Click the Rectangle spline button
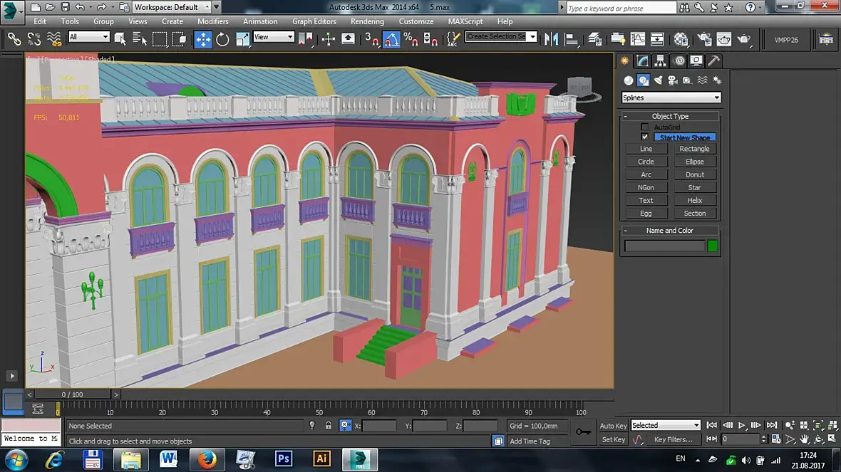The height and width of the screenshot is (472, 841). pyautogui.click(x=694, y=149)
